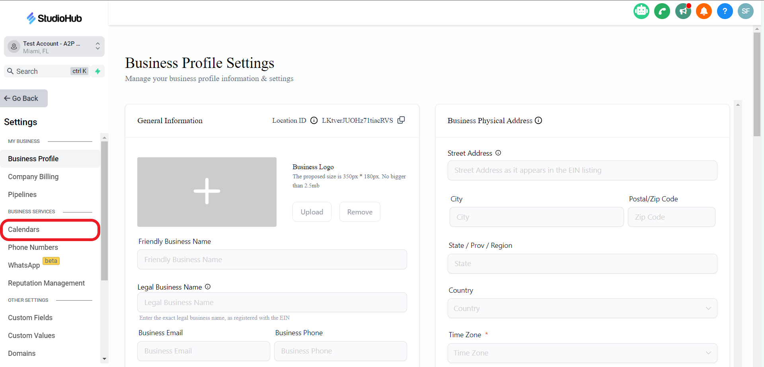Click the green phone dialer icon
The image size is (764, 367).
point(662,11)
